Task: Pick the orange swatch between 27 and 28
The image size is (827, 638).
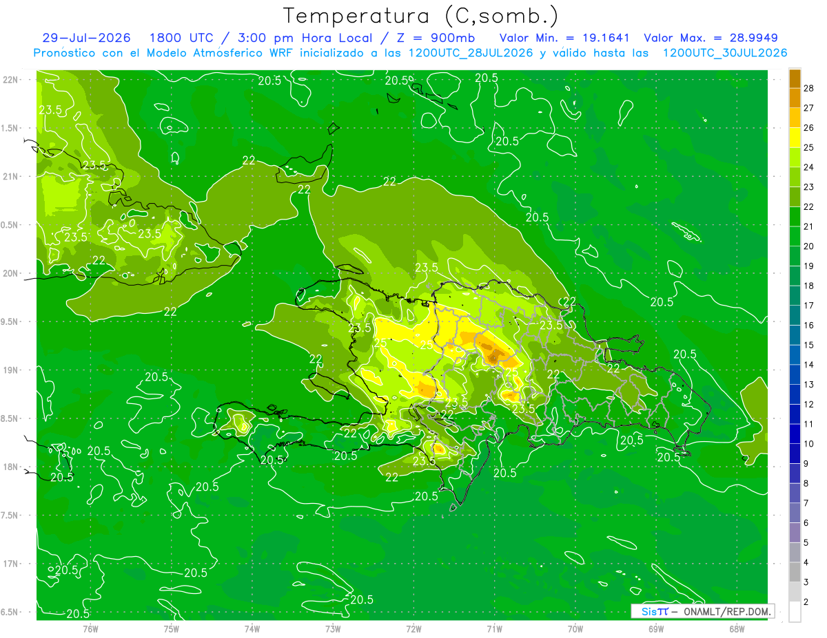Action: coord(795,98)
